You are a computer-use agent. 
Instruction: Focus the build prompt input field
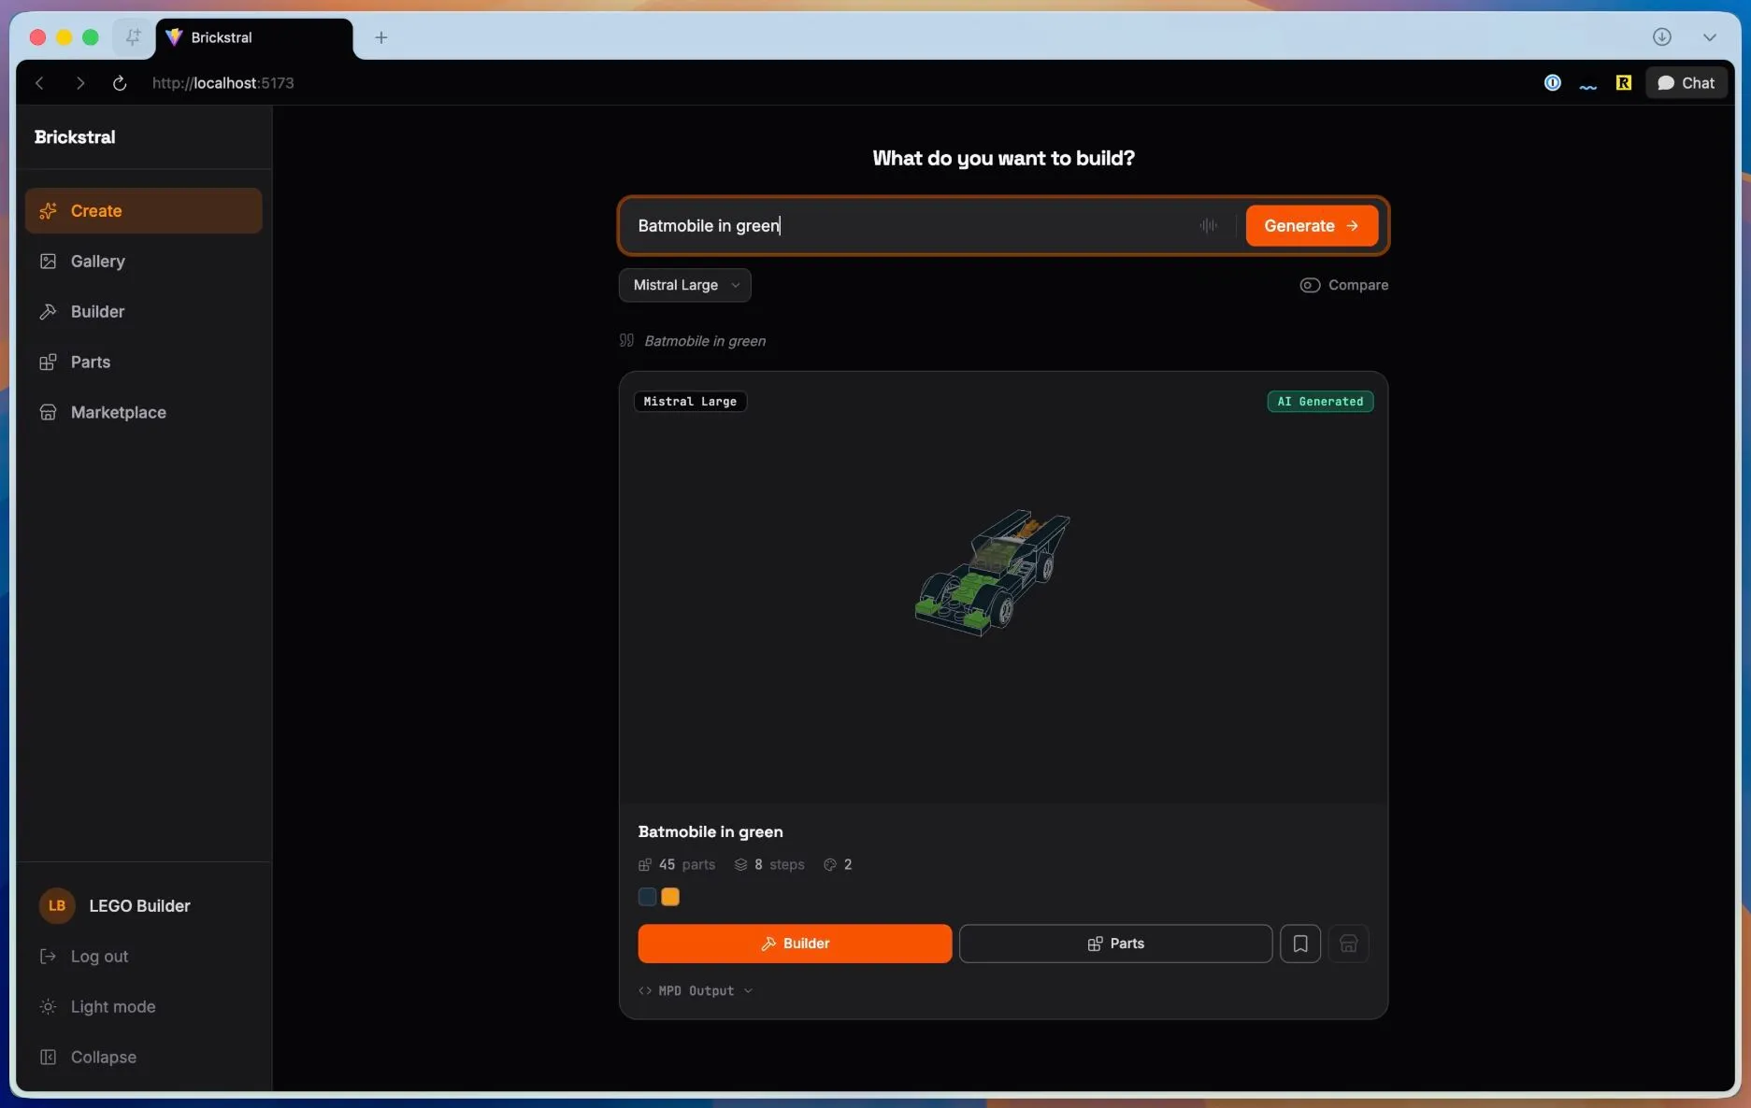(911, 225)
